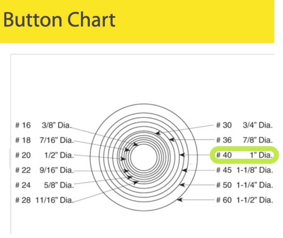The width and height of the screenshot is (283, 238).
Task: Click the "1-1/8" Dia." measurement
Action: click(x=255, y=170)
